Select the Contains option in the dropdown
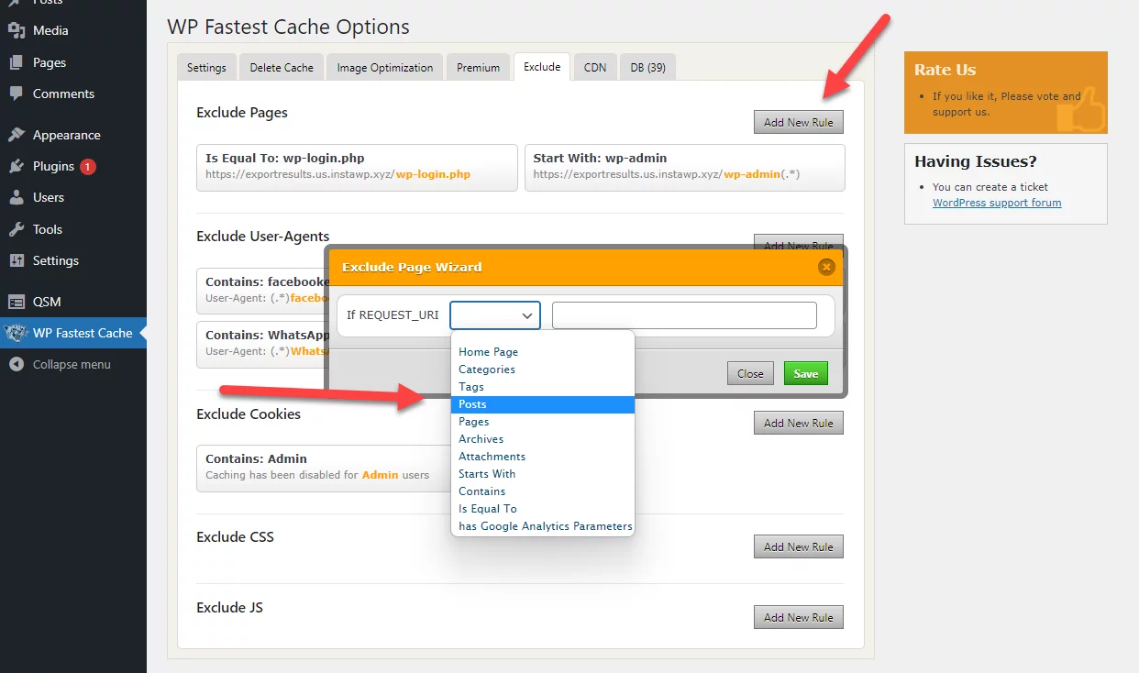 pyautogui.click(x=543, y=491)
